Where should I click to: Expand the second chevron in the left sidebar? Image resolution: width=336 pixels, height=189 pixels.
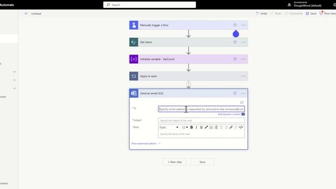(x=14, y=80)
